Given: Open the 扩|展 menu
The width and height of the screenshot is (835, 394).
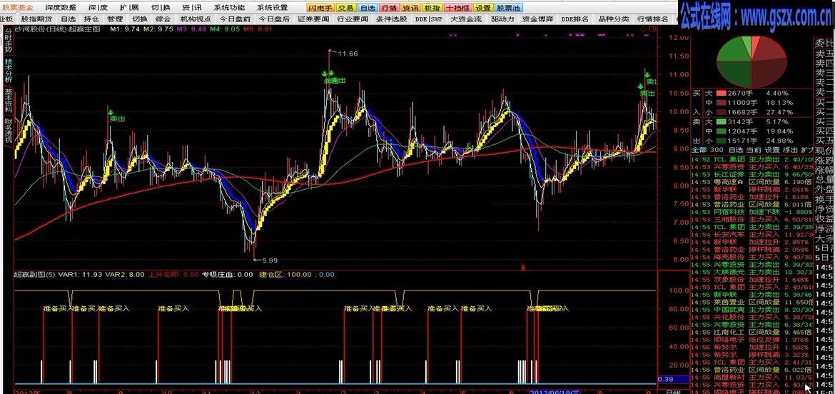Looking at the screenshot, I should click(x=129, y=7).
